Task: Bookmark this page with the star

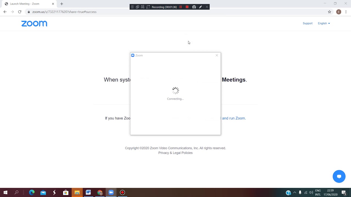Action: click(330, 12)
